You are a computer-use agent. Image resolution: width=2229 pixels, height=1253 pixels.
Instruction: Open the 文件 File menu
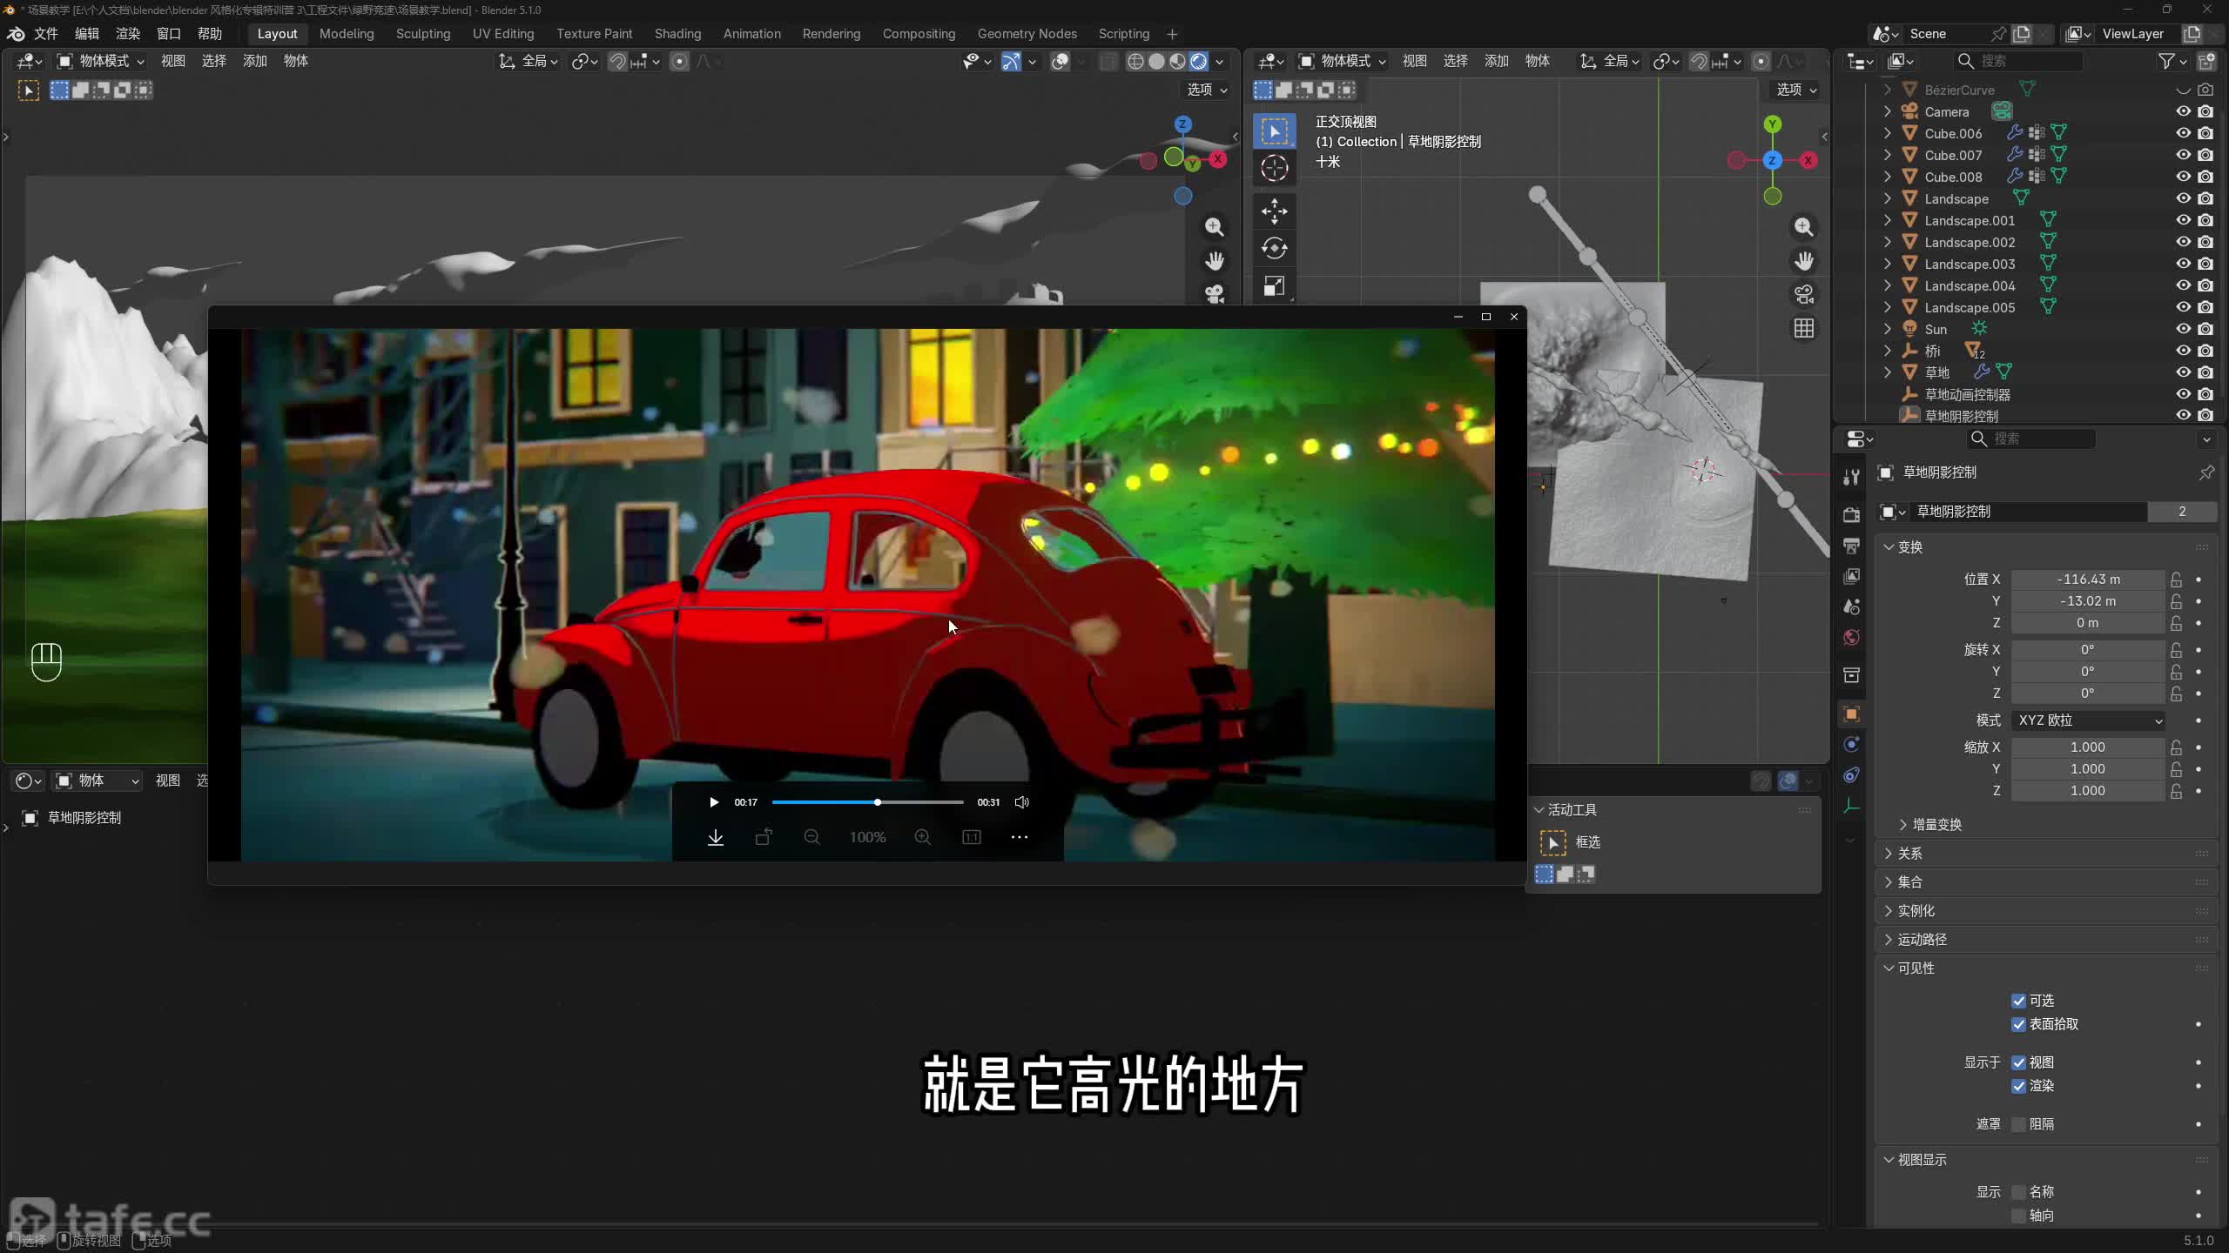(x=46, y=34)
